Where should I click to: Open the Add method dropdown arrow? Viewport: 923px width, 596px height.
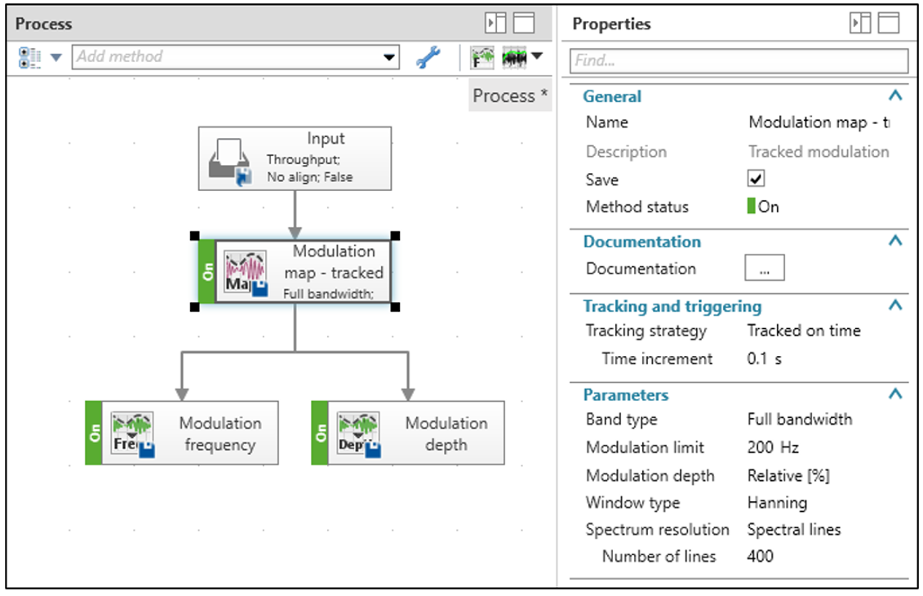pyautogui.click(x=389, y=57)
